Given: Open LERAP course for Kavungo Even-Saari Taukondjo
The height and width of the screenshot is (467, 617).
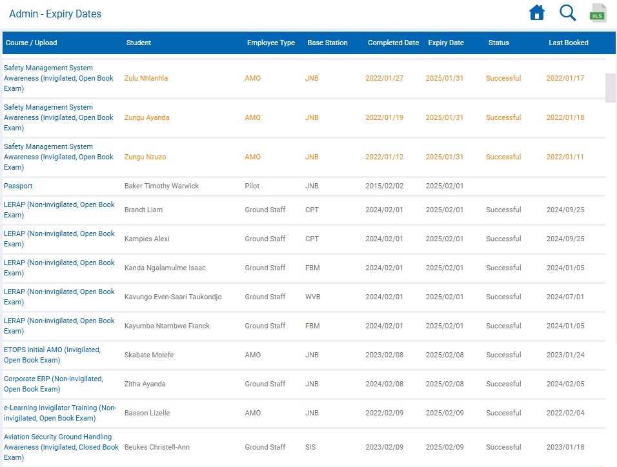Looking at the screenshot, I should [x=59, y=297].
